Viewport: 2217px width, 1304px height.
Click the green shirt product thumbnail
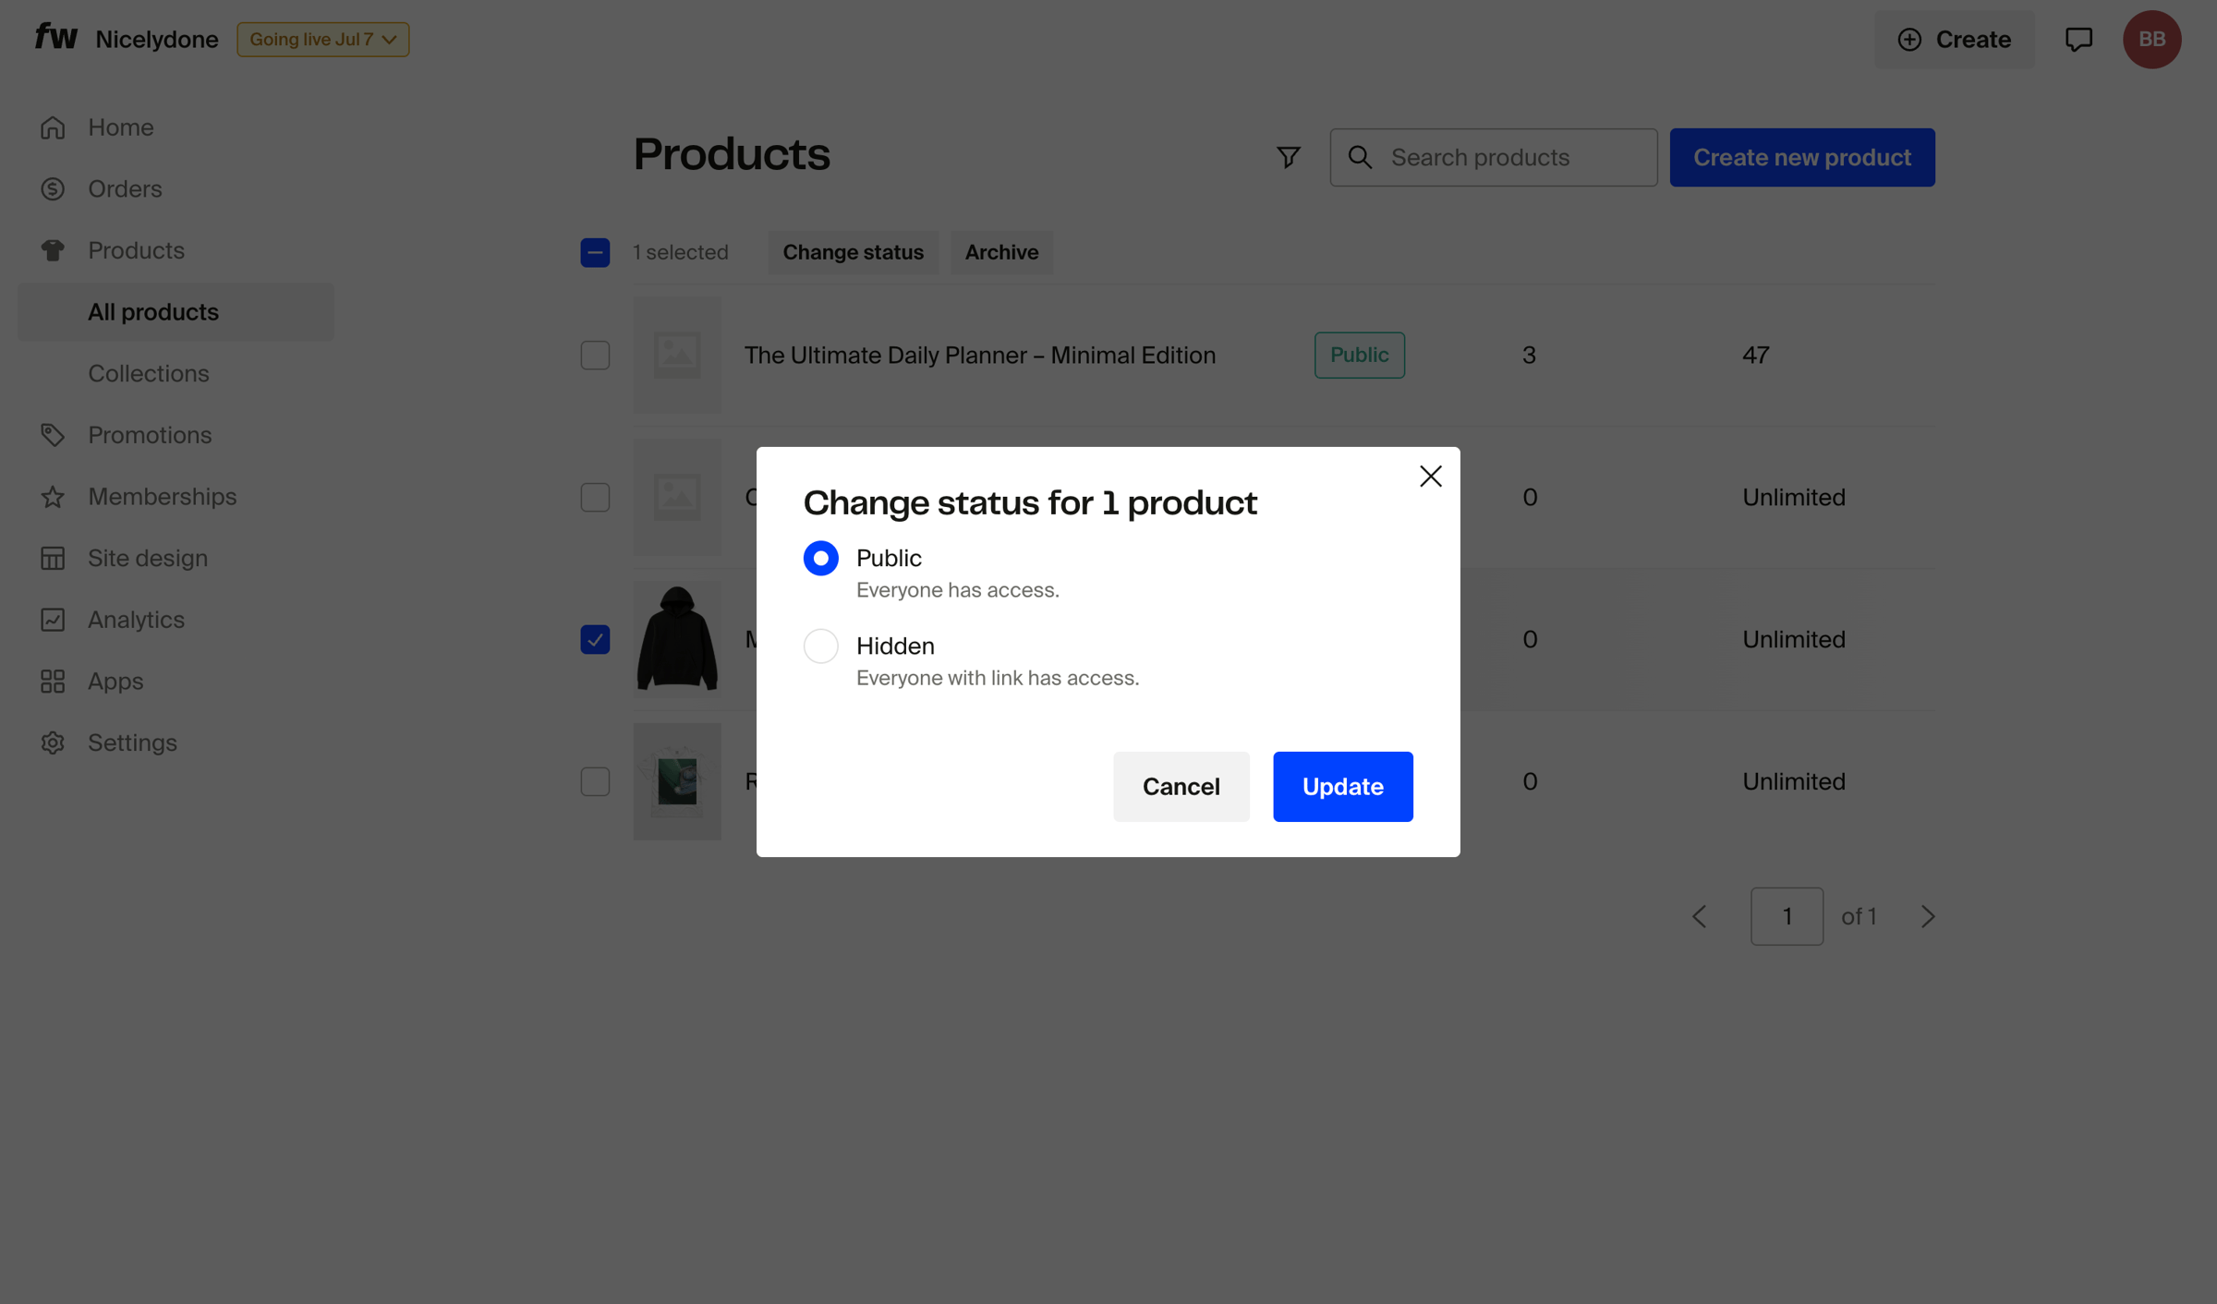pos(677,781)
